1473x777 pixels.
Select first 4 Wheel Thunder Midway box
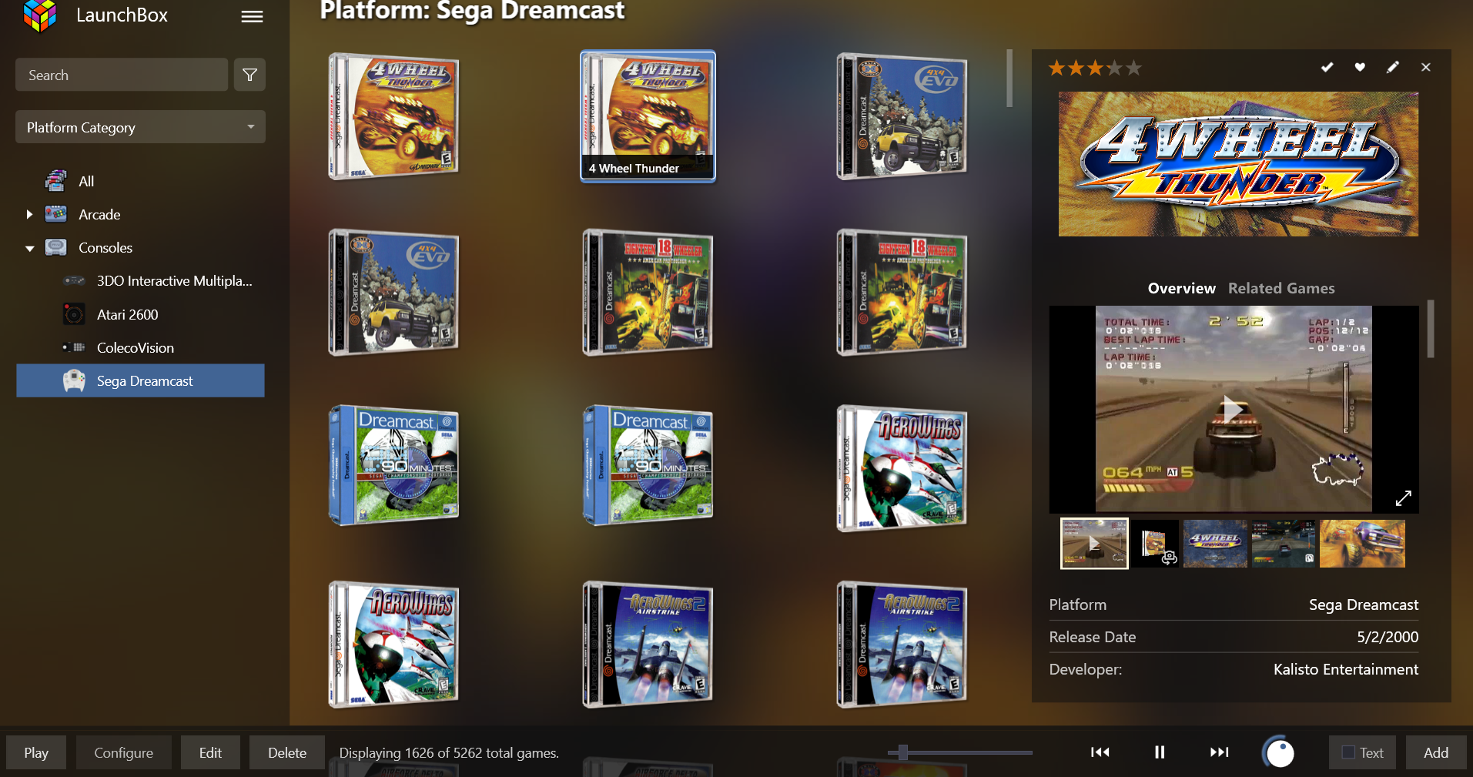(x=394, y=116)
